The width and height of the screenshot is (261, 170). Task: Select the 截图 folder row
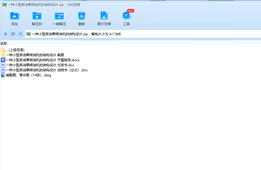click(32, 55)
